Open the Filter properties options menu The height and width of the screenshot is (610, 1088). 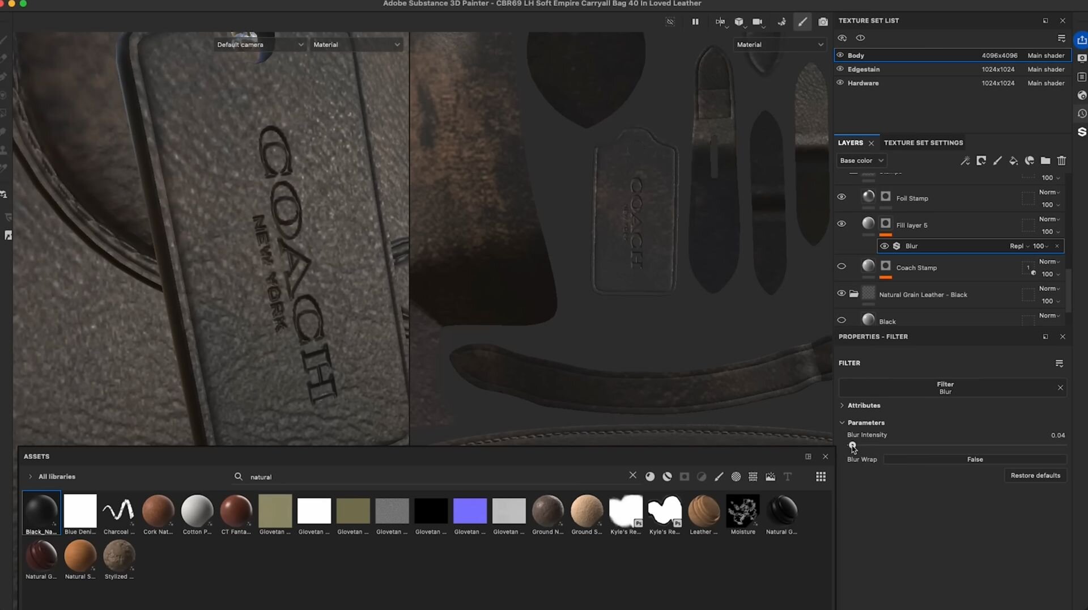click(x=1059, y=363)
